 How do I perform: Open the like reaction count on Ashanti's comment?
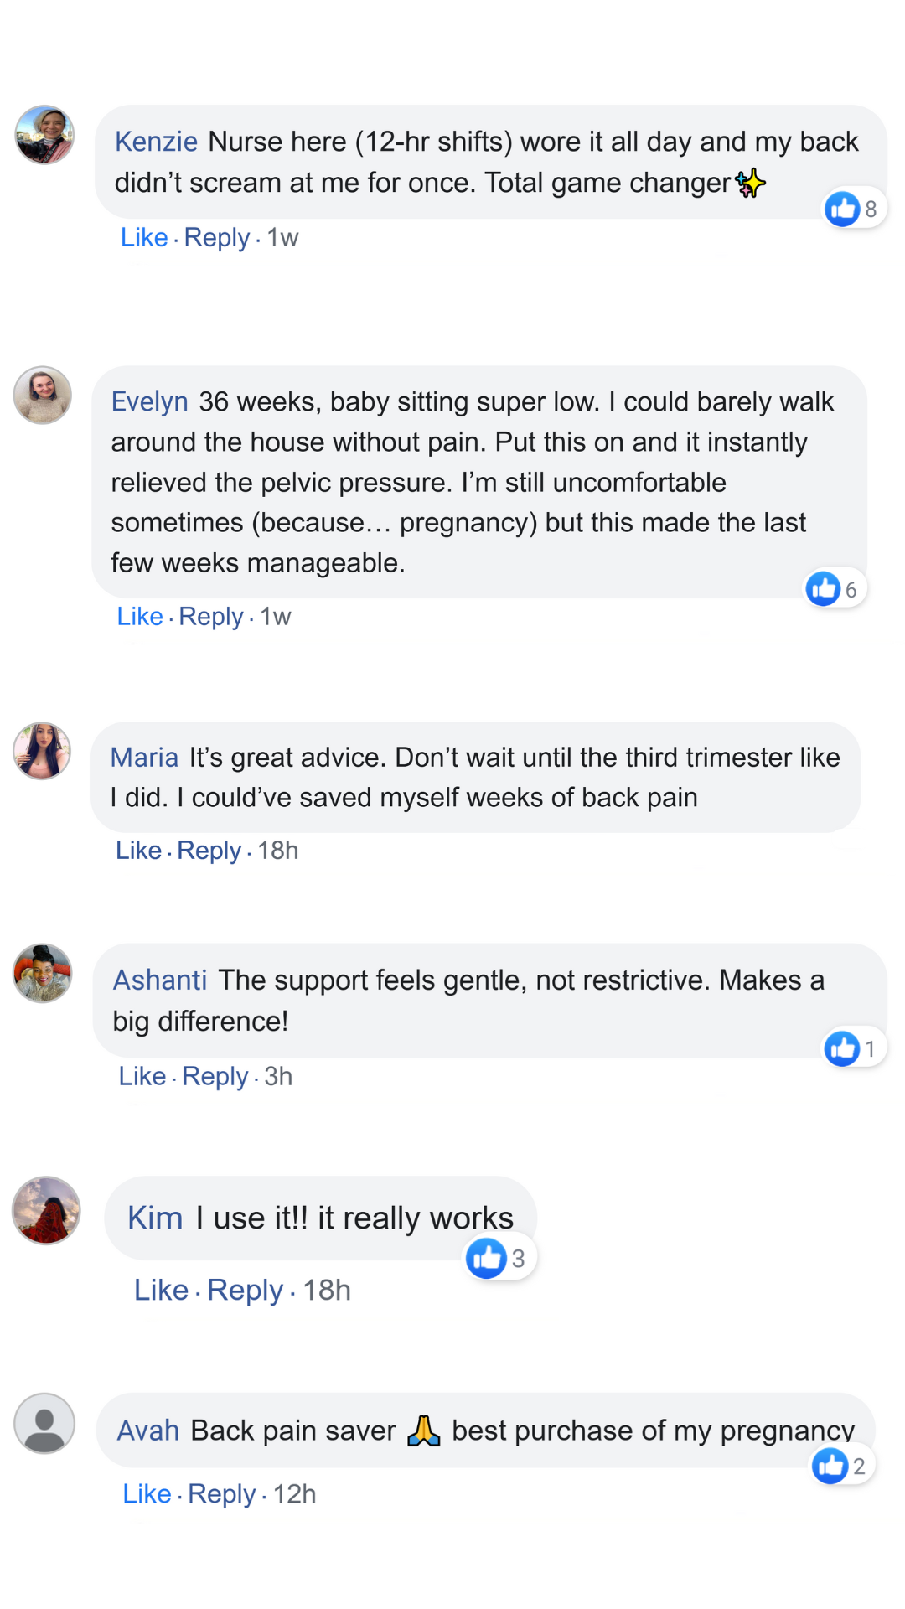853,1048
